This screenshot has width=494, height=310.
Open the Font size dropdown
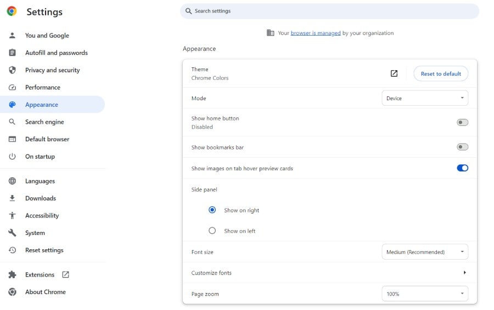[x=425, y=252]
